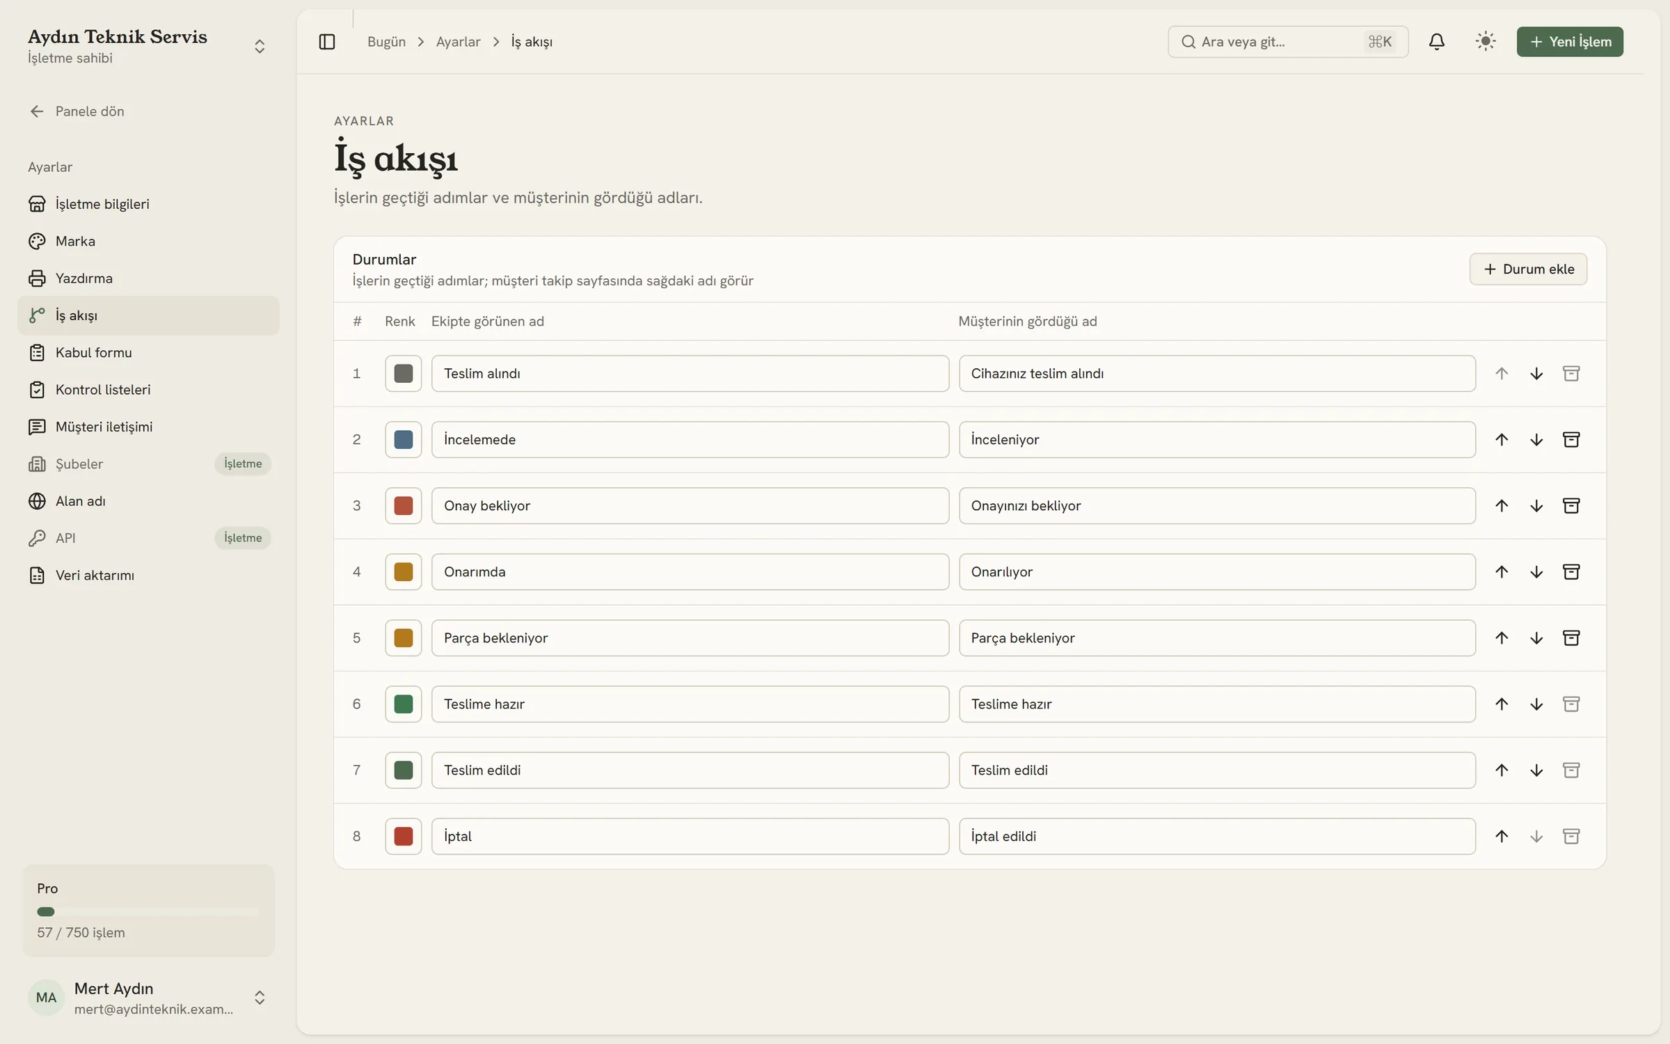1670x1044 pixels.
Task: Move İncelemede status up
Action: point(1501,440)
